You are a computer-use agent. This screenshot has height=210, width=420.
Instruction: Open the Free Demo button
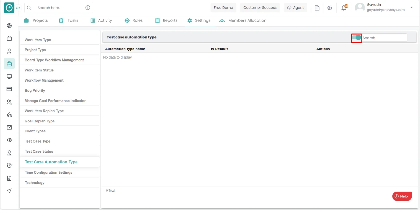click(223, 8)
